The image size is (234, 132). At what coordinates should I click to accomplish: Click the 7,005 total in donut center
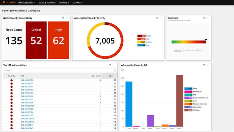tap(105, 41)
